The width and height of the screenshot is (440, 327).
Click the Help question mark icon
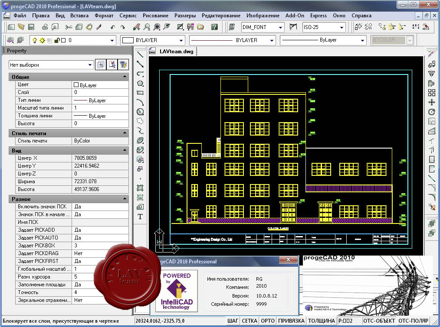tap(214, 27)
